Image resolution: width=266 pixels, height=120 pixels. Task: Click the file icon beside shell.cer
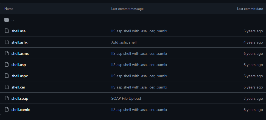coord(7,87)
